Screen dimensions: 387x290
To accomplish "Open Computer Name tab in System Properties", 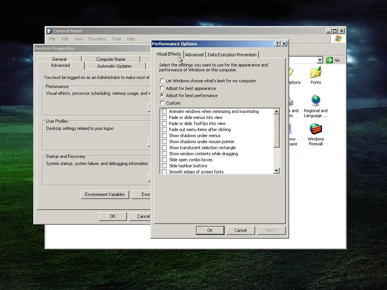I will 111,59.
